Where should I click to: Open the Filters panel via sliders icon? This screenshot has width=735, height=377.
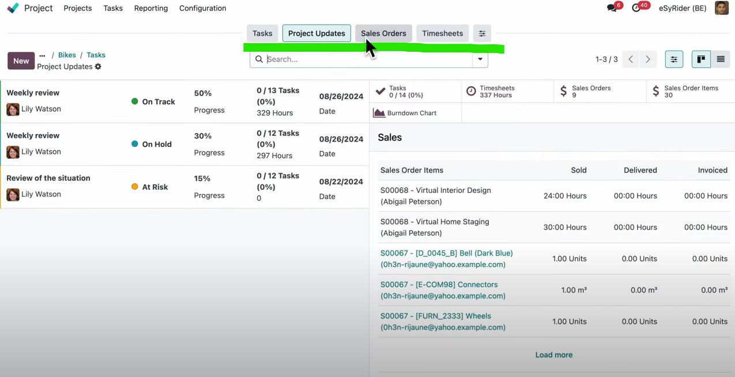point(674,59)
